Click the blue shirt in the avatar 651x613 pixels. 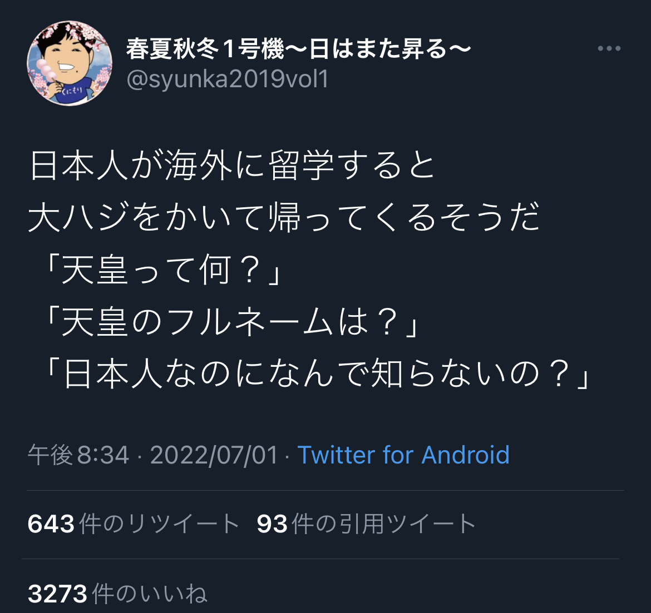tap(71, 90)
